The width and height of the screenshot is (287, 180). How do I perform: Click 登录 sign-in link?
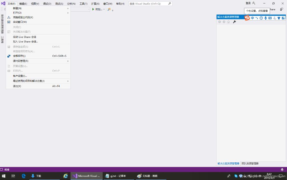[x=248, y=3]
